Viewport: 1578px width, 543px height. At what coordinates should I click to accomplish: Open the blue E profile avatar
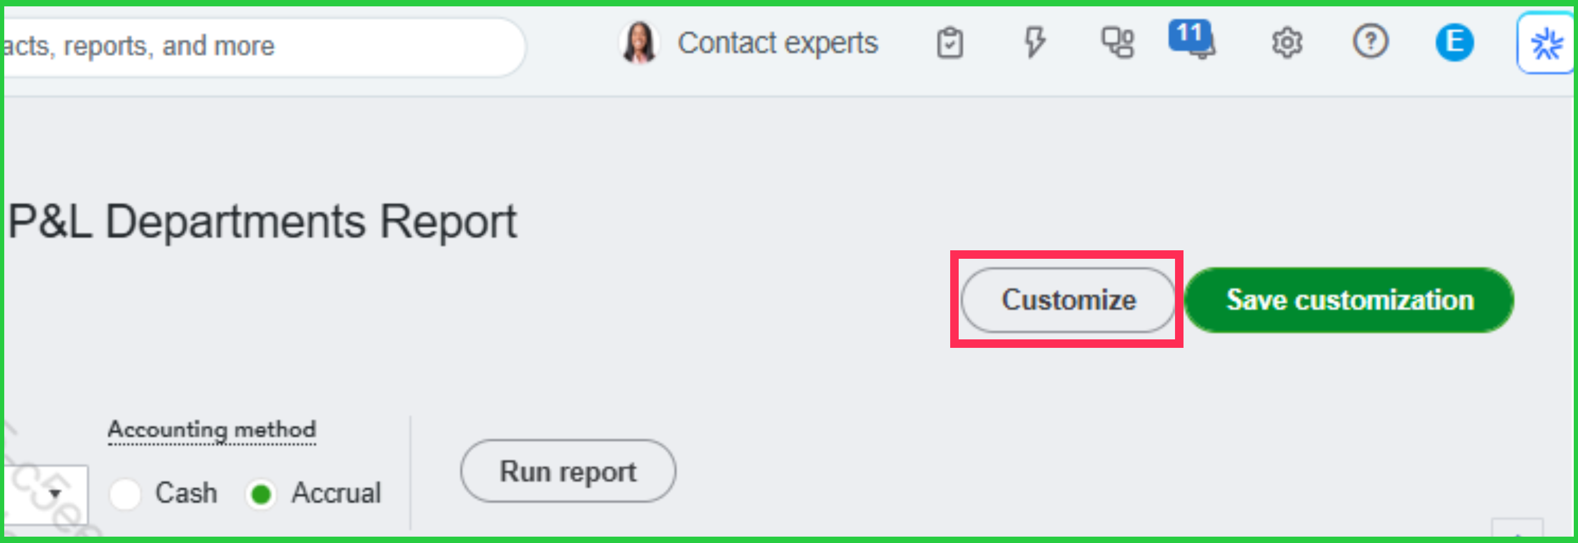(x=1455, y=42)
